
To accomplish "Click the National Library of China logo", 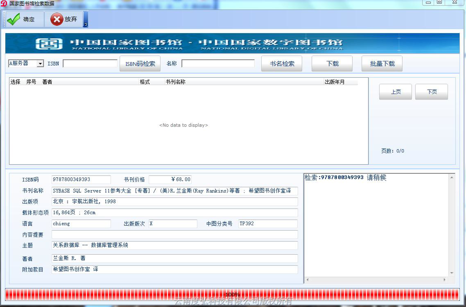I will click(49, 44).
